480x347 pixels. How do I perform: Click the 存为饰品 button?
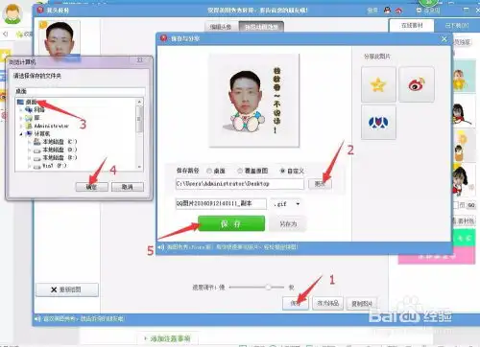327,303
